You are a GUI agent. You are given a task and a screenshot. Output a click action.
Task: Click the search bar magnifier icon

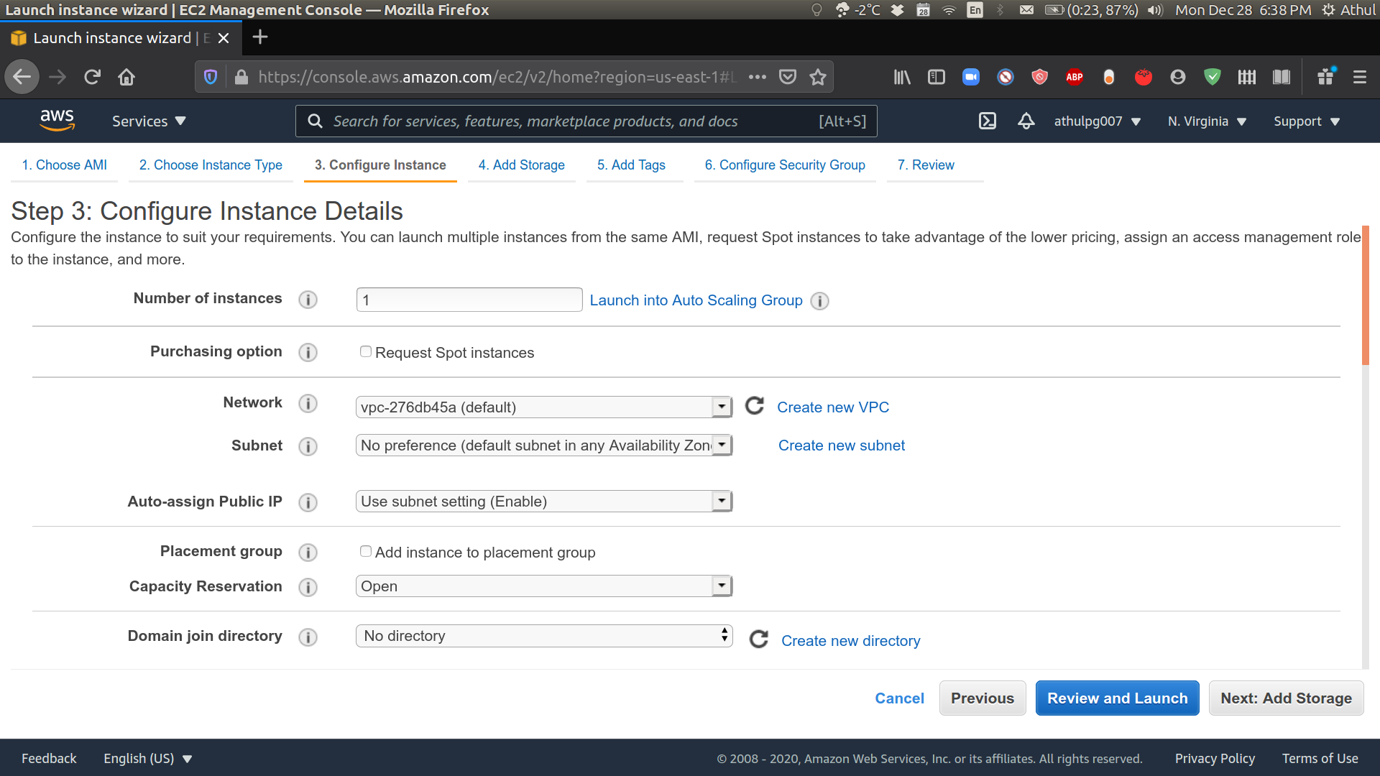[x=316, y=120]
